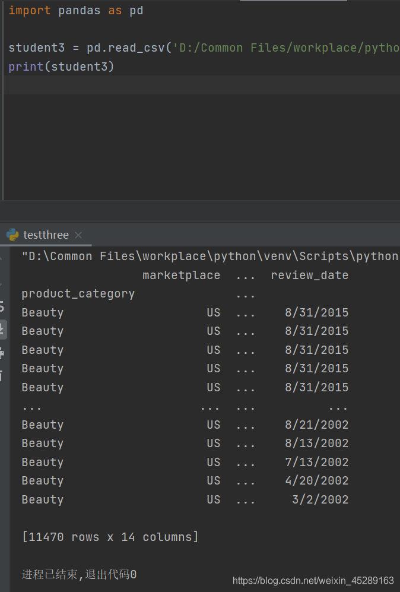Open the blog.csdn.net watermark link
The height and width of the screenshot is (592, 400).
coord(313,580)
